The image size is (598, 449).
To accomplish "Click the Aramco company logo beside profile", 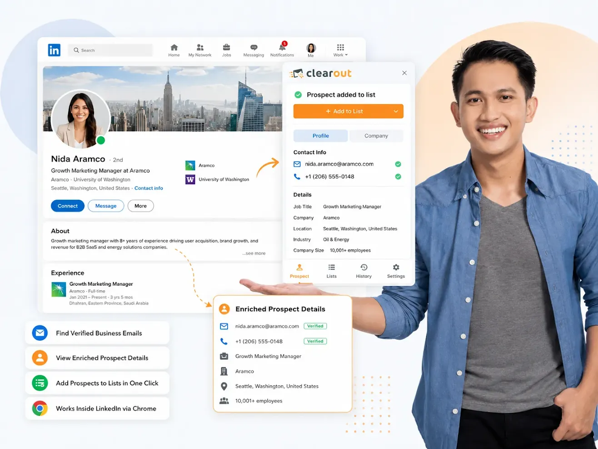I will (190, 166).
